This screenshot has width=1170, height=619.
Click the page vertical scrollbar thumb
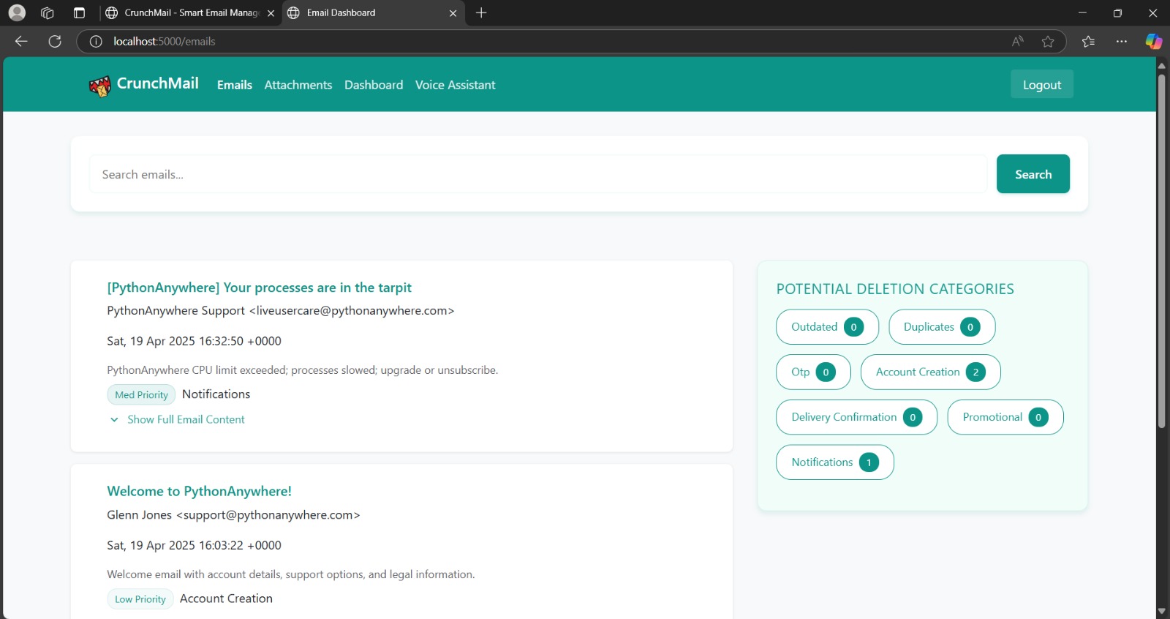(1161, 251)
